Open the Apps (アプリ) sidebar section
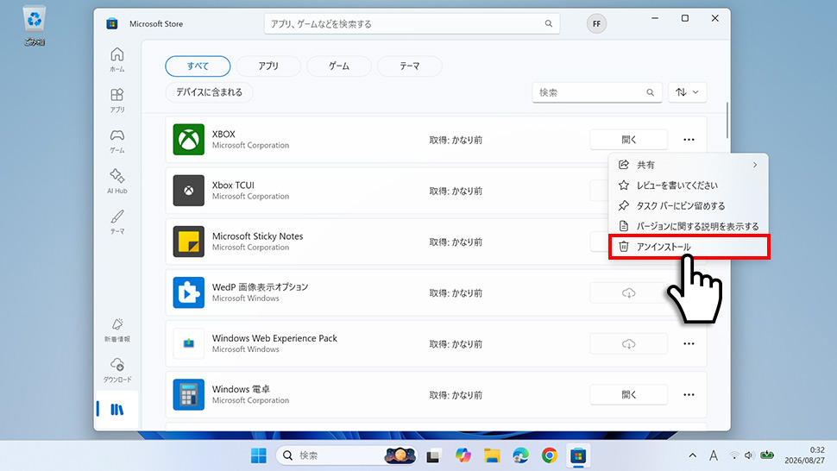Image resolution: width=837 pixels, height=471 pixels. click(x=116, y=100)
